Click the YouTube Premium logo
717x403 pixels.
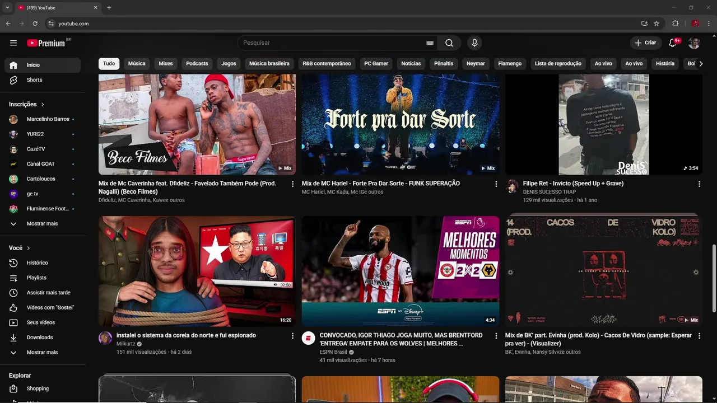pos(46,43)
